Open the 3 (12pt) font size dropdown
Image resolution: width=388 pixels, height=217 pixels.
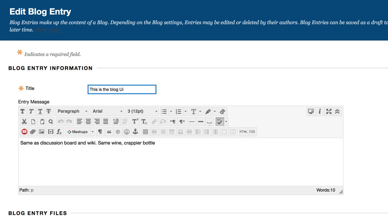142,111
